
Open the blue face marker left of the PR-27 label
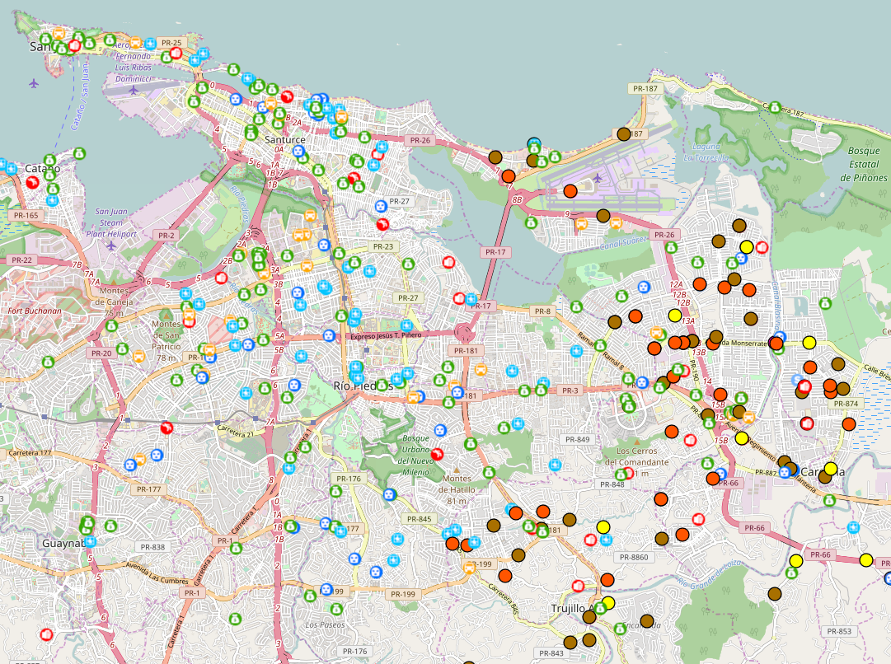381,206
